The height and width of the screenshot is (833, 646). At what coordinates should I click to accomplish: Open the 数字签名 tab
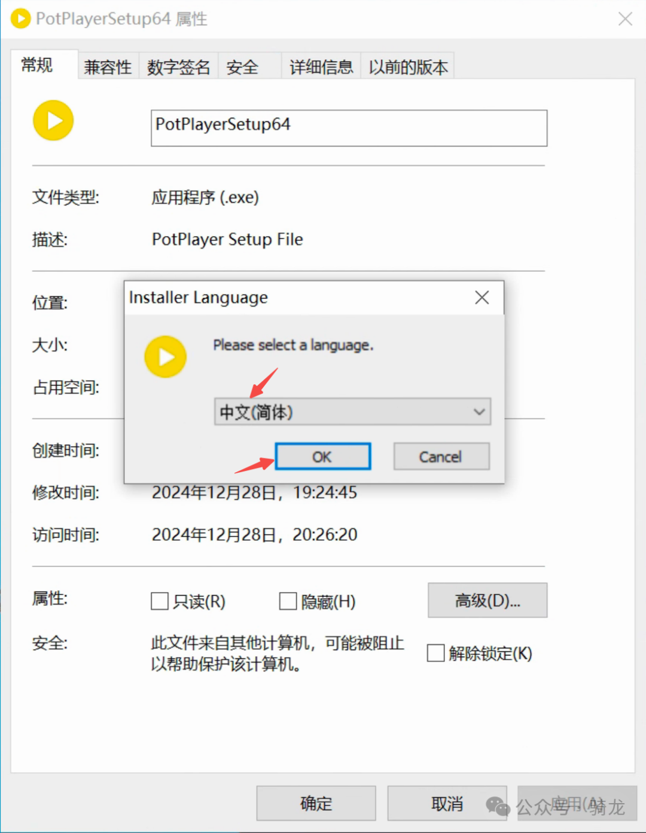[x=178, y=66]
